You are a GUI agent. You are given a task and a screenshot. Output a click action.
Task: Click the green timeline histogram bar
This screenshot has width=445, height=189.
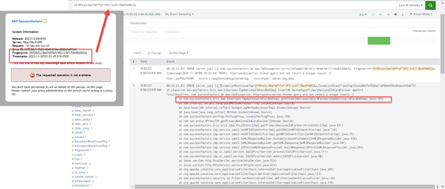click(379, 41)
